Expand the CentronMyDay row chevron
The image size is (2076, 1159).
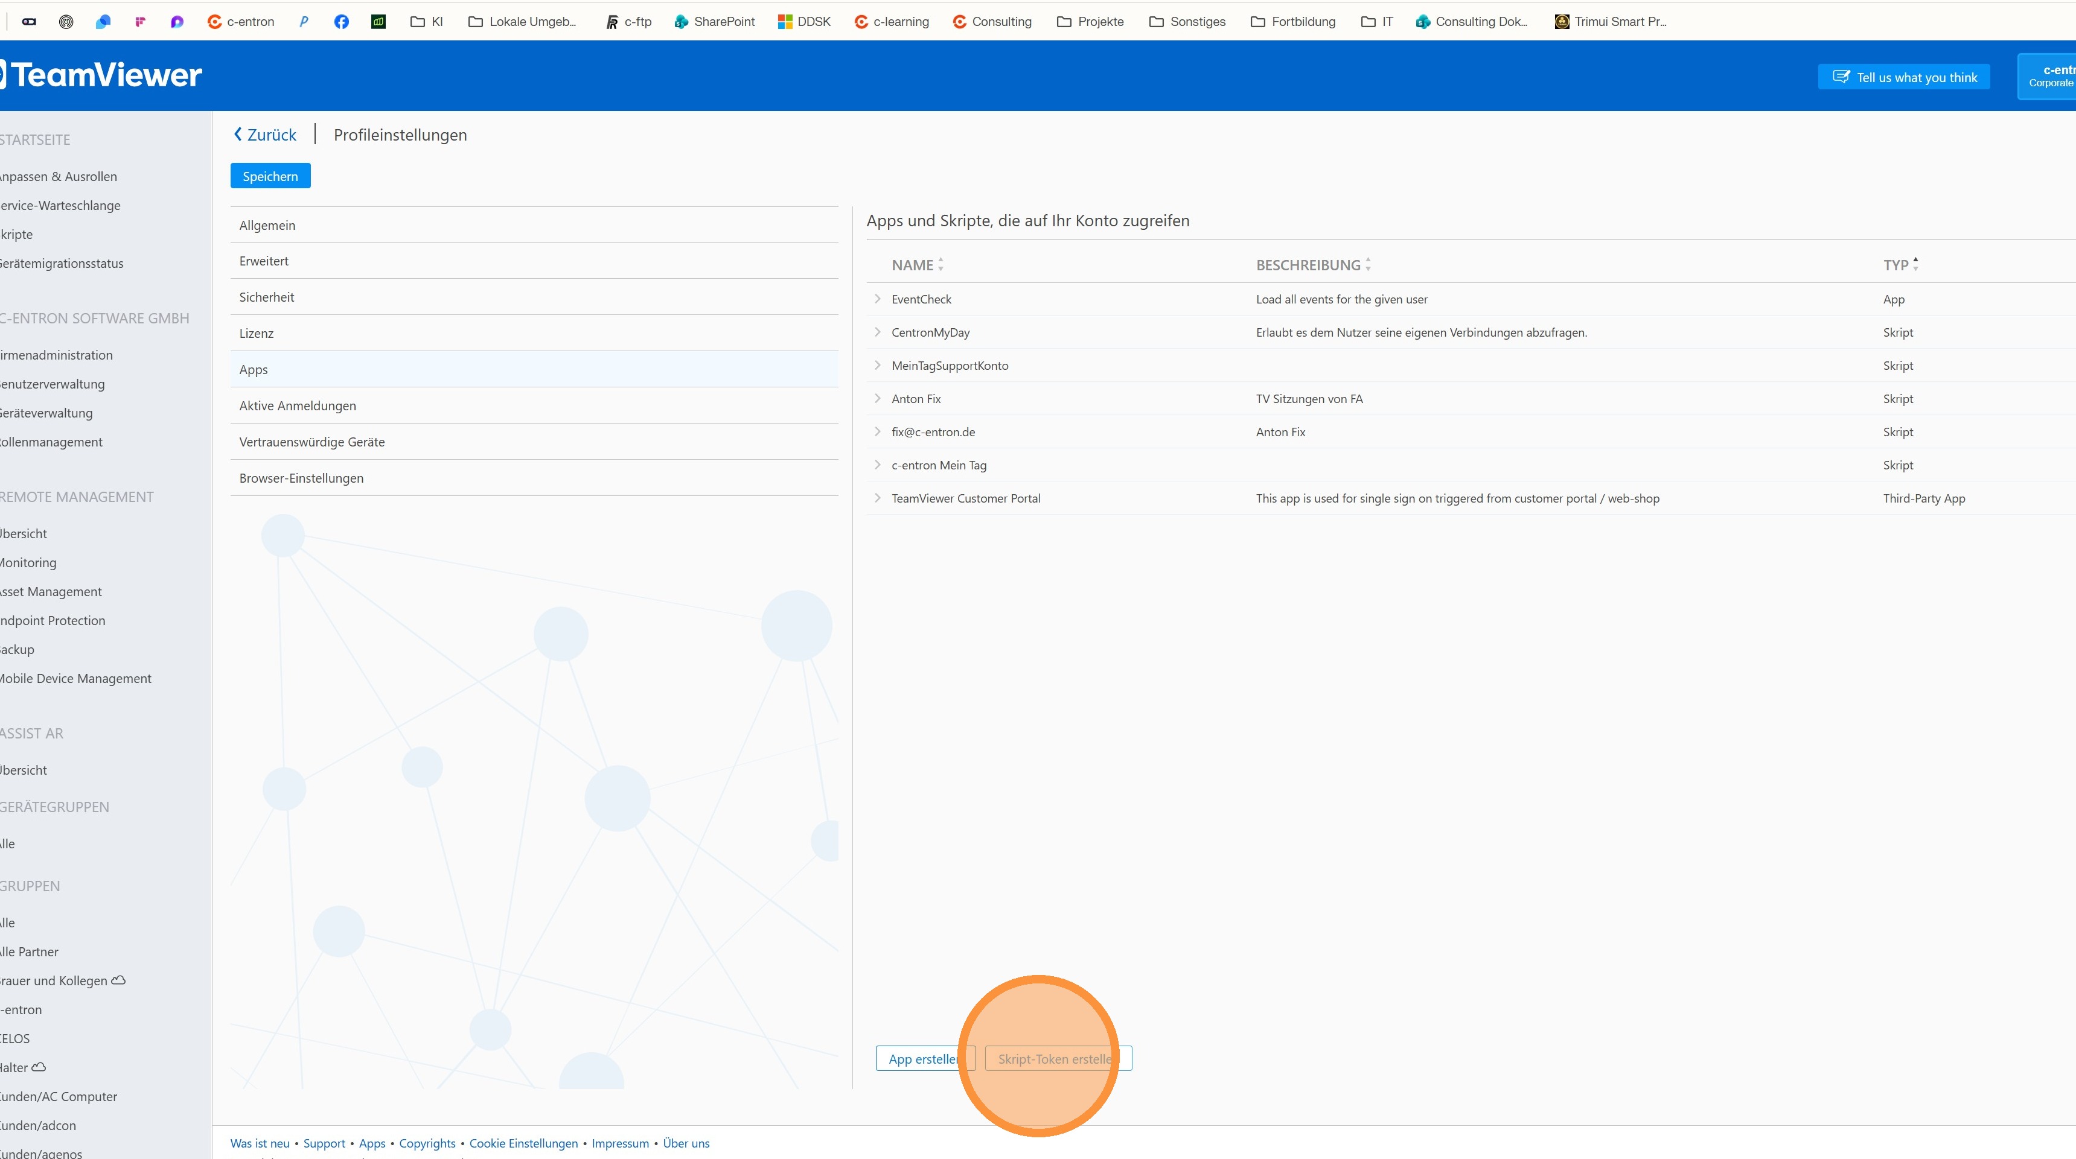click(x=878, y=332)
